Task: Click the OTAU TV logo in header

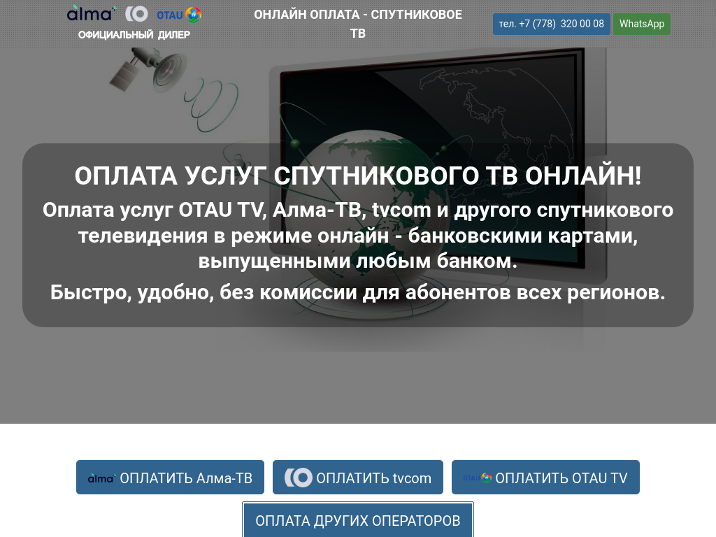Action: 179,15
